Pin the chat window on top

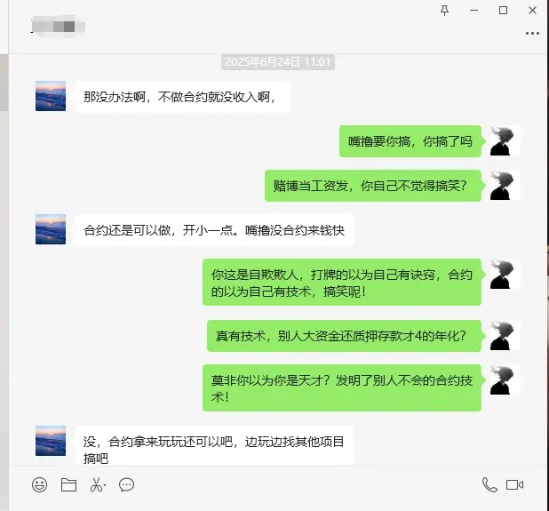click(x=445, y=11)
